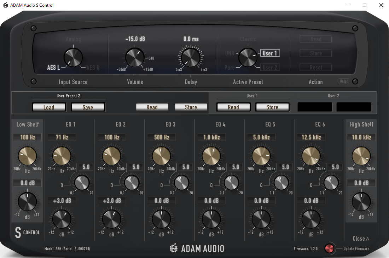Click the EQ 4 Q knob

[232, 183]
